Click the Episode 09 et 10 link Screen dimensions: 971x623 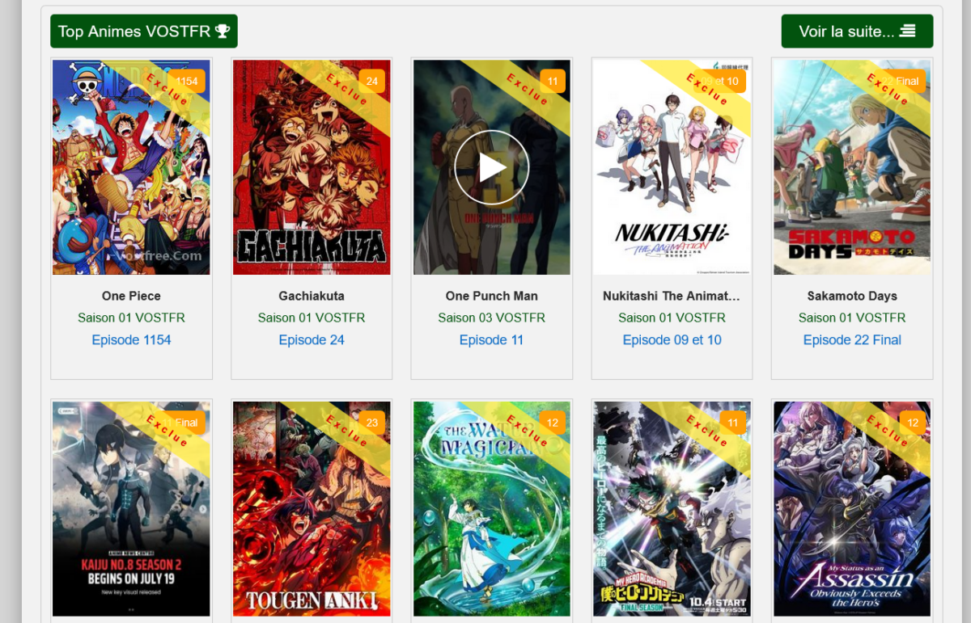(x=672, y=340)
